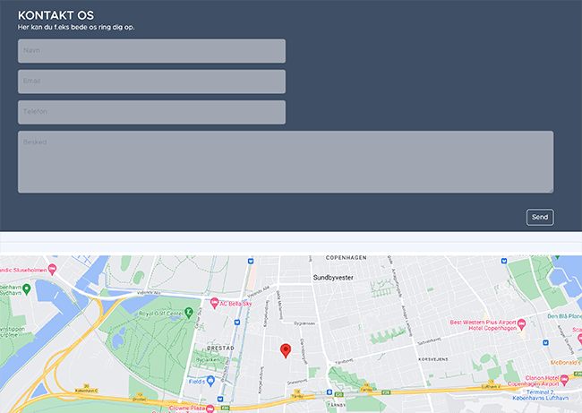Click the Scandic Sluseholmen hotel icon
Viewport: 582px width, 413px height.
coord(53,267)
